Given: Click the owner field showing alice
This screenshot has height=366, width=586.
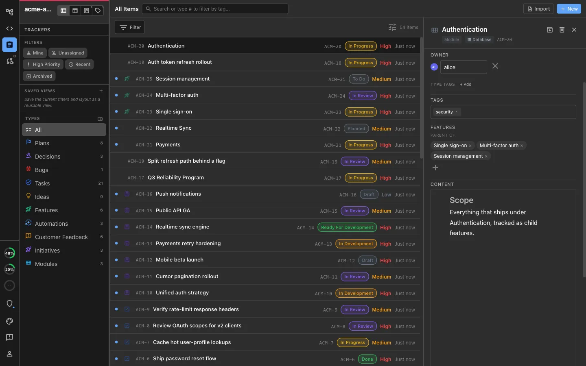Looking at the screenshot, I should (x=464, y=67).
